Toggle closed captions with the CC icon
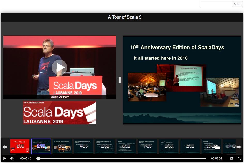Screen dimensions: 244x163 231,158
